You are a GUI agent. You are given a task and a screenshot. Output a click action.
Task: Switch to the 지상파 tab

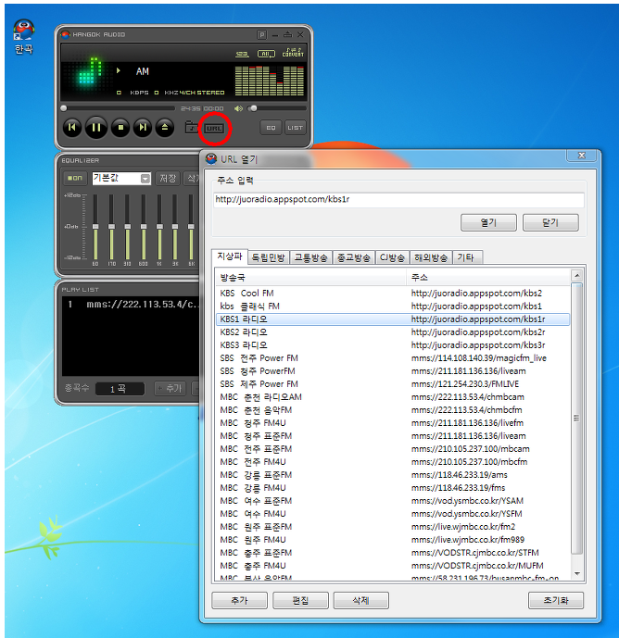229,256
